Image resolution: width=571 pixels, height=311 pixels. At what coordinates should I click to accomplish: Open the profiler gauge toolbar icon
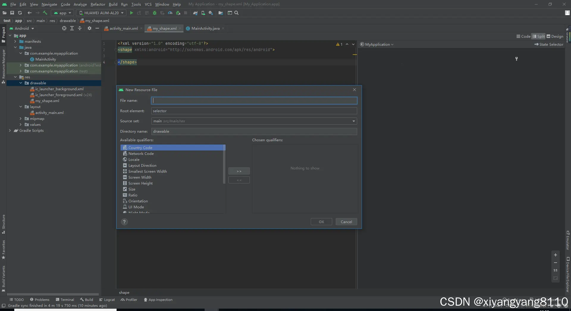pyautogui.click(x=170, y=13)
